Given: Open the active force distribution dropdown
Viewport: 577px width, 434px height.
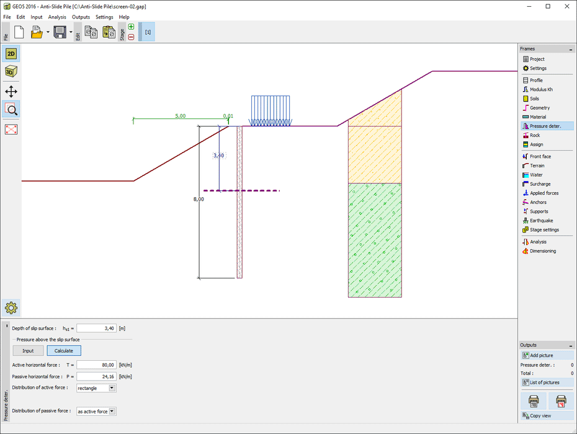Looking at the screenshot, I should [x=112, y=388].
